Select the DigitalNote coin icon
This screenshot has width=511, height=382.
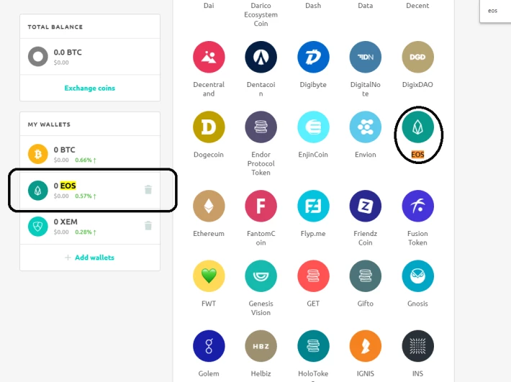366,57
